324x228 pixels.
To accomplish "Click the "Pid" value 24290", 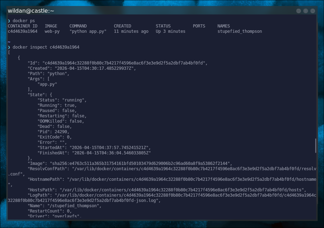I will (x=62, y=132).
